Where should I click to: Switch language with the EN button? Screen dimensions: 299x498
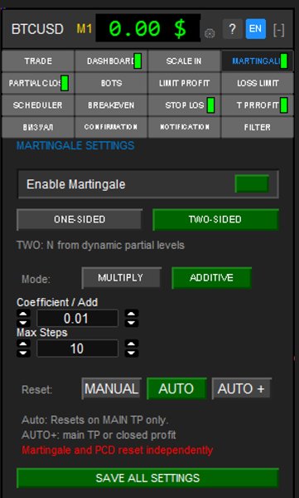pyautogui.click(x=256, y=29)
